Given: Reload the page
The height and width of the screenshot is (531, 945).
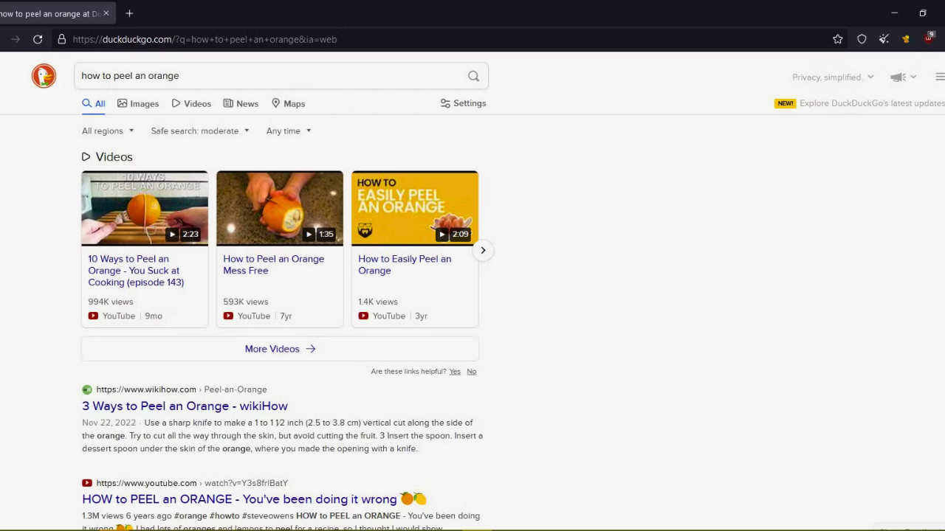Looking at the screenshot, I should coord(38,39).
